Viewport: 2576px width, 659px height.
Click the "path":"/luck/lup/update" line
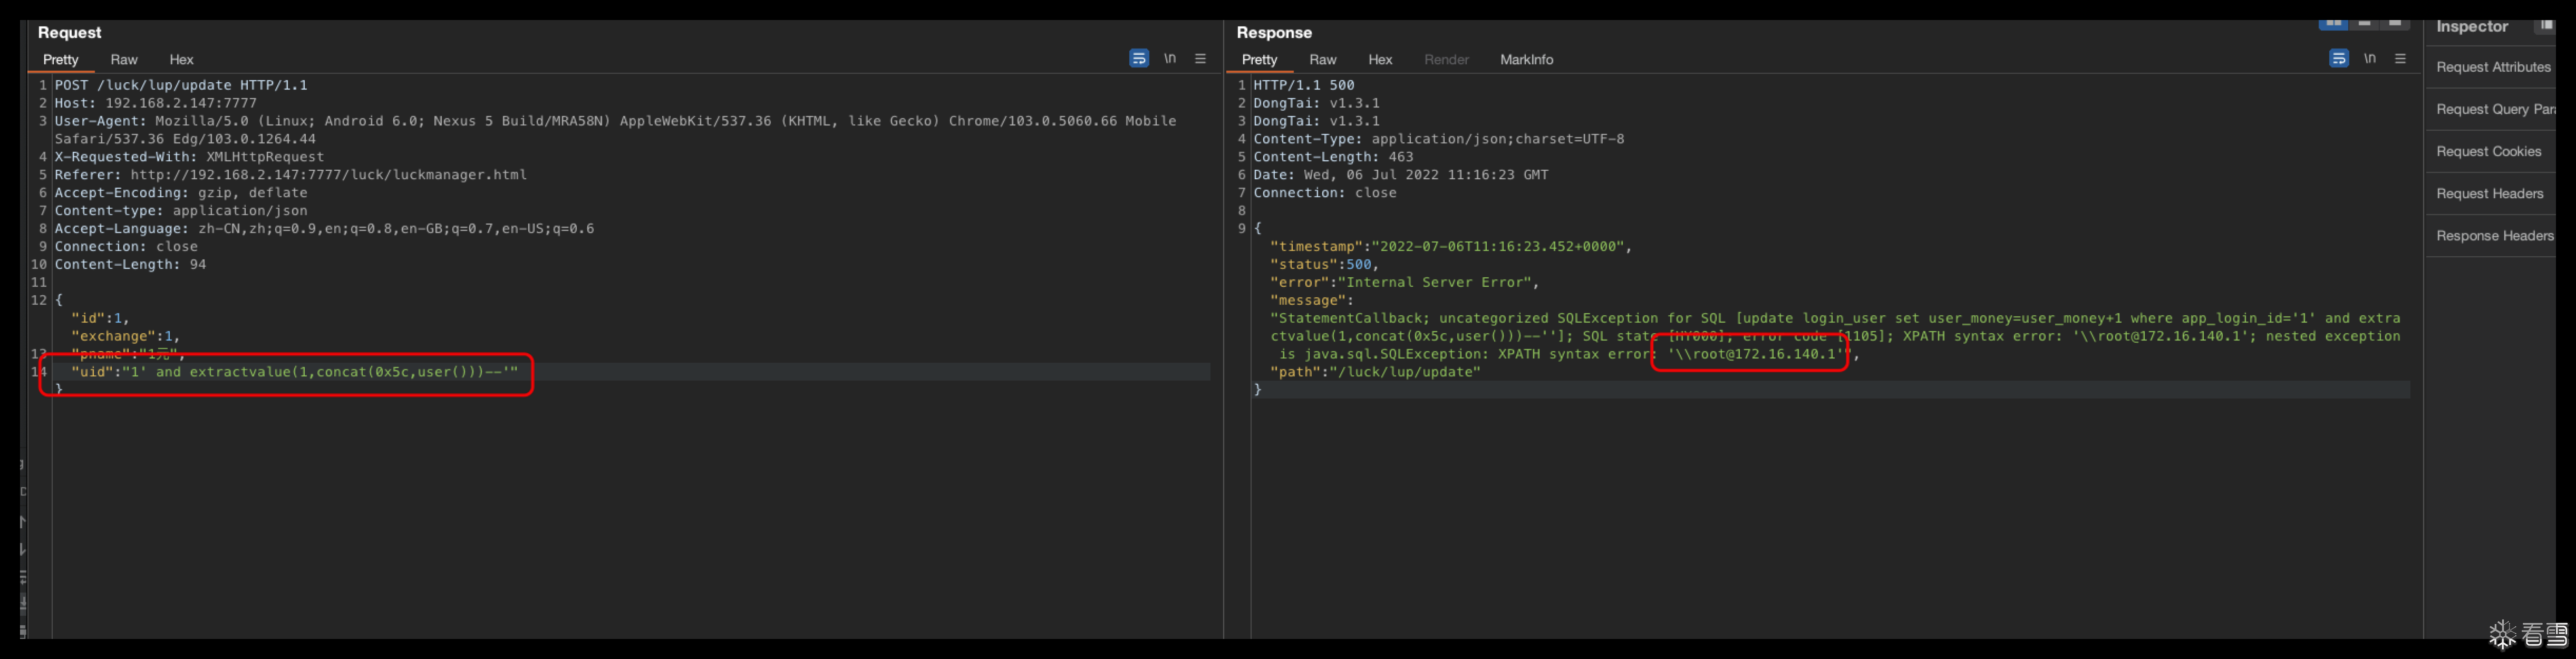tap(1375, 372)
